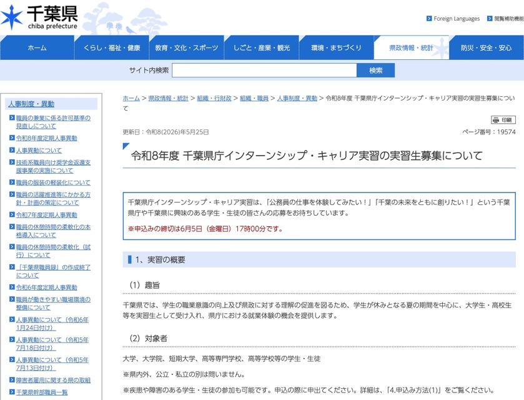Open 令和6年度定期人事異動 link
The height and width of the screenshot is (400, 524).
tap(46, 287)
